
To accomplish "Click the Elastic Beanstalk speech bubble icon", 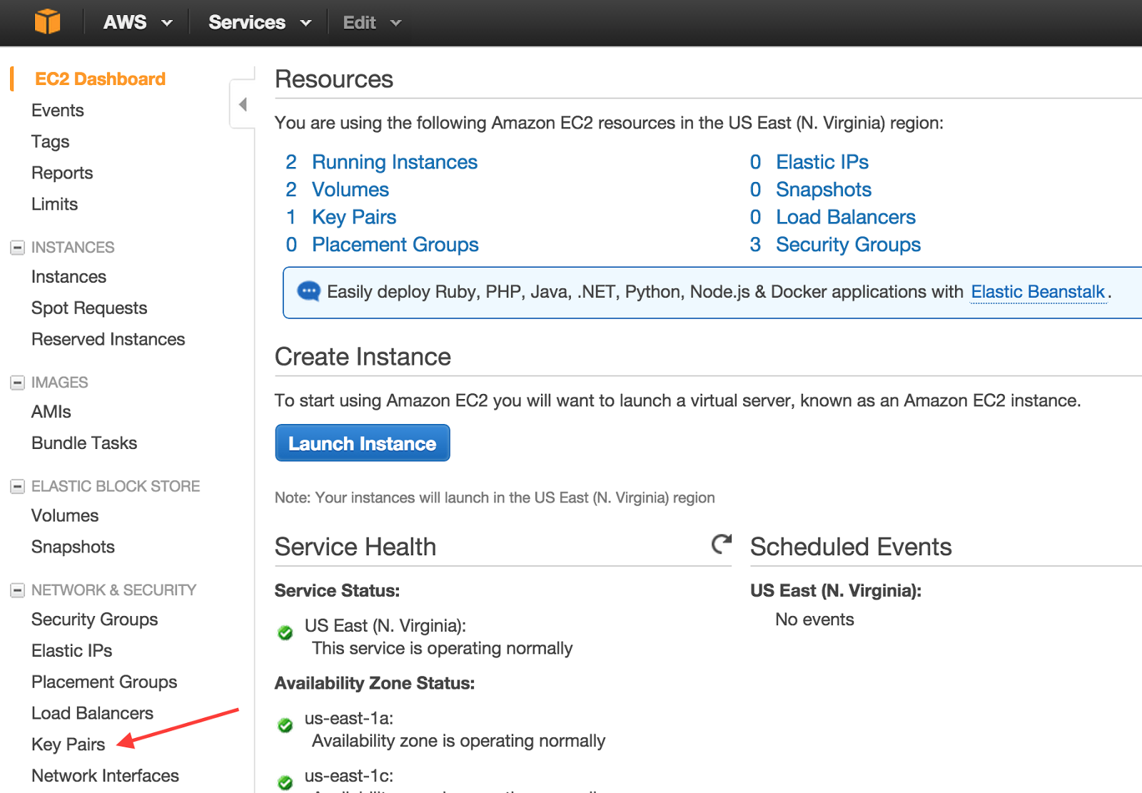I will pos(308,291).
